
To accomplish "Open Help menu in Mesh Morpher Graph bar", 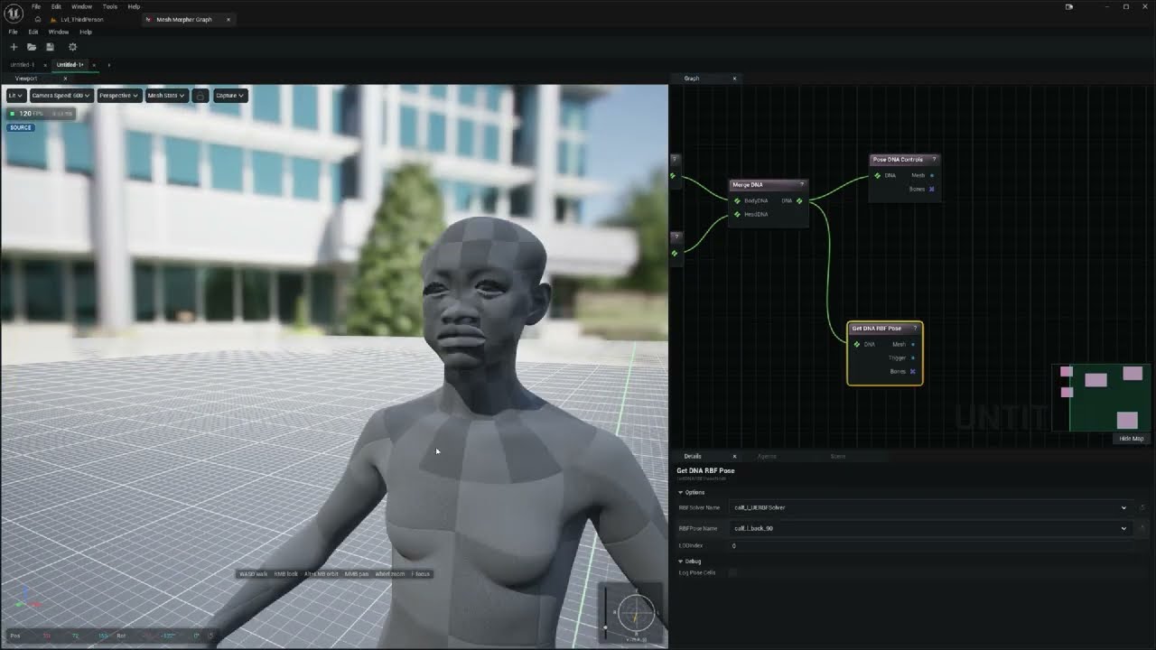I will (x=86, y=32).
